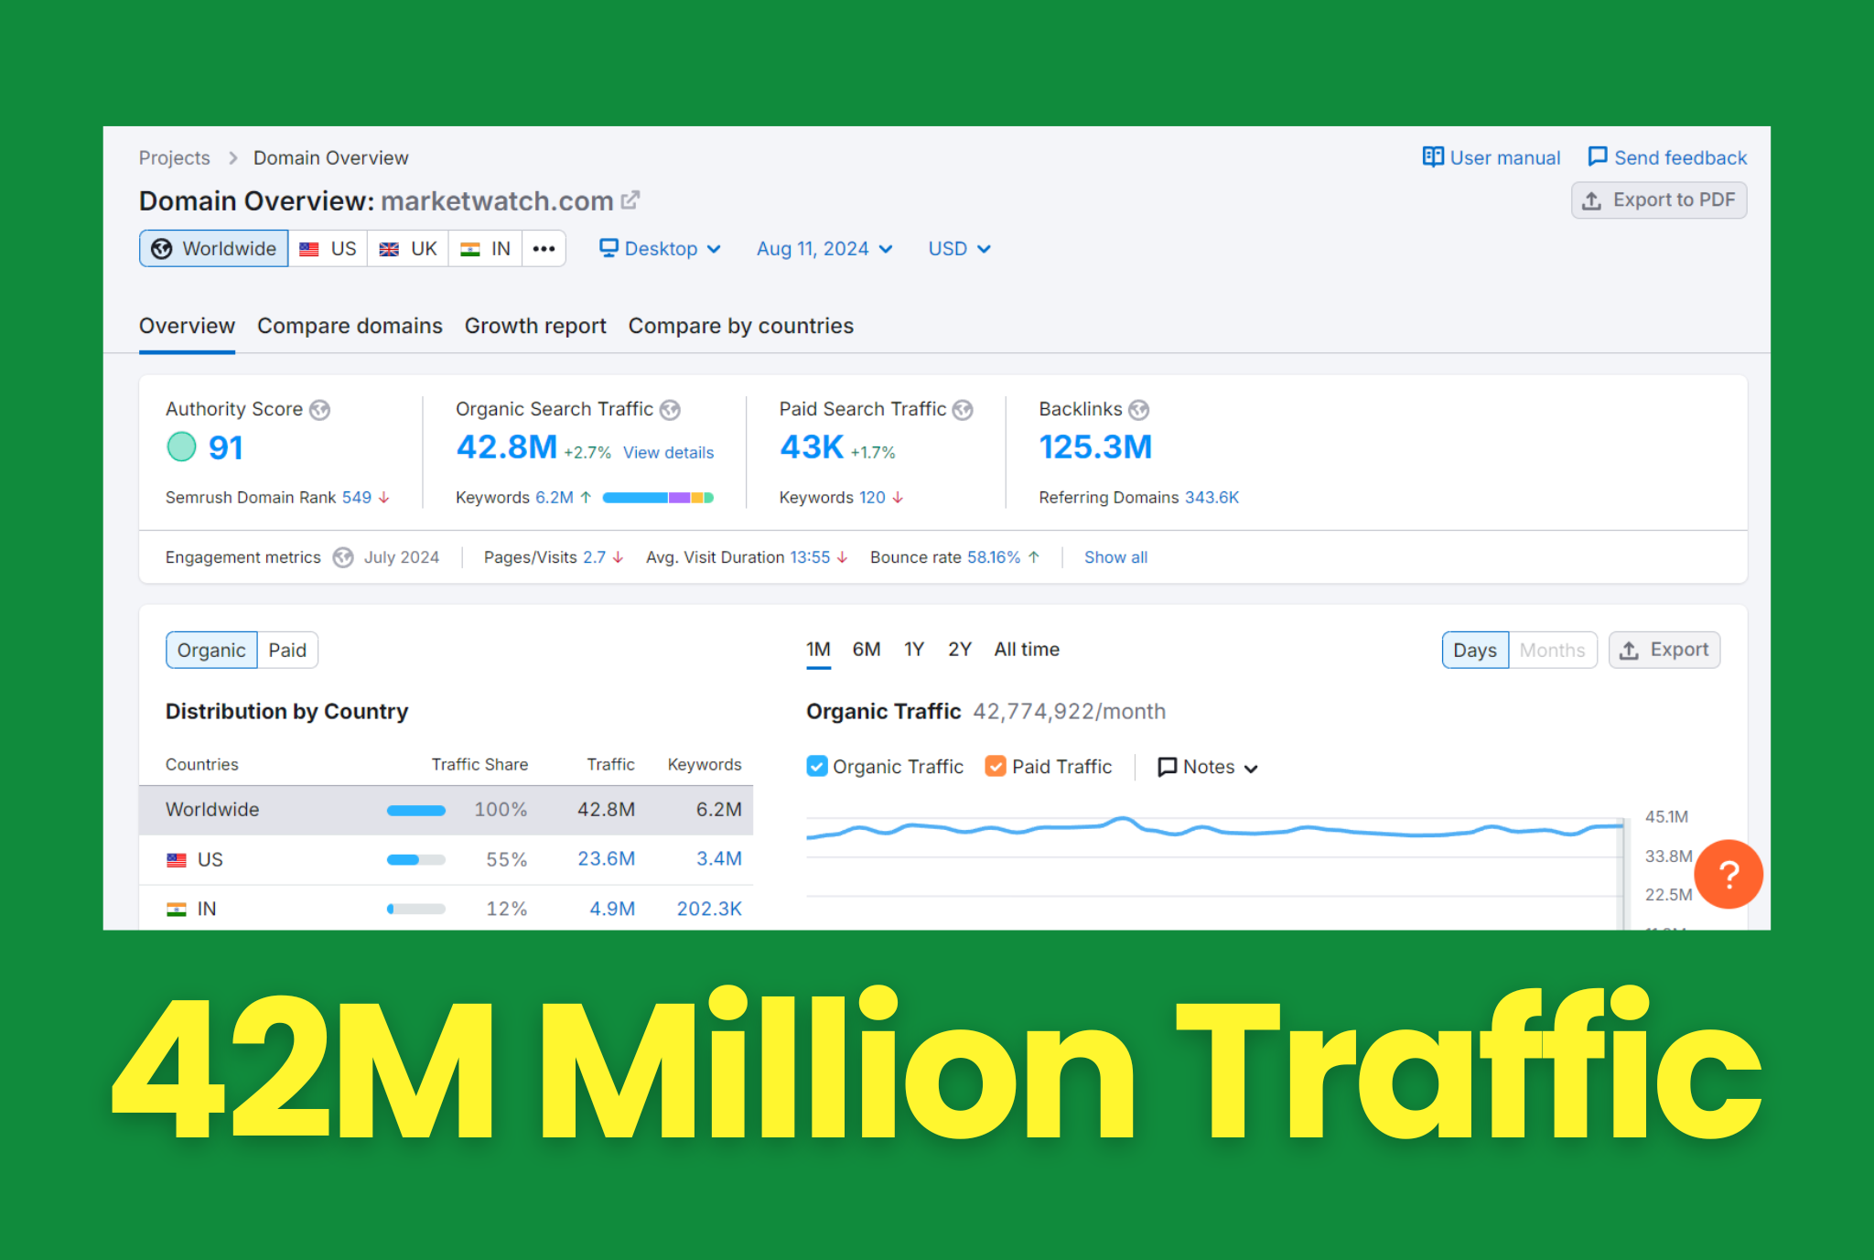The image size is (1874, 1260).
Task: Click the Backlinks globe info icon
Action: point(1138,410)
